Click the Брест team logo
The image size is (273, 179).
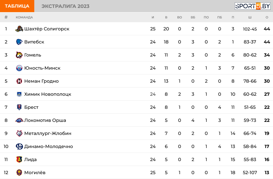(x=19, y=107)
